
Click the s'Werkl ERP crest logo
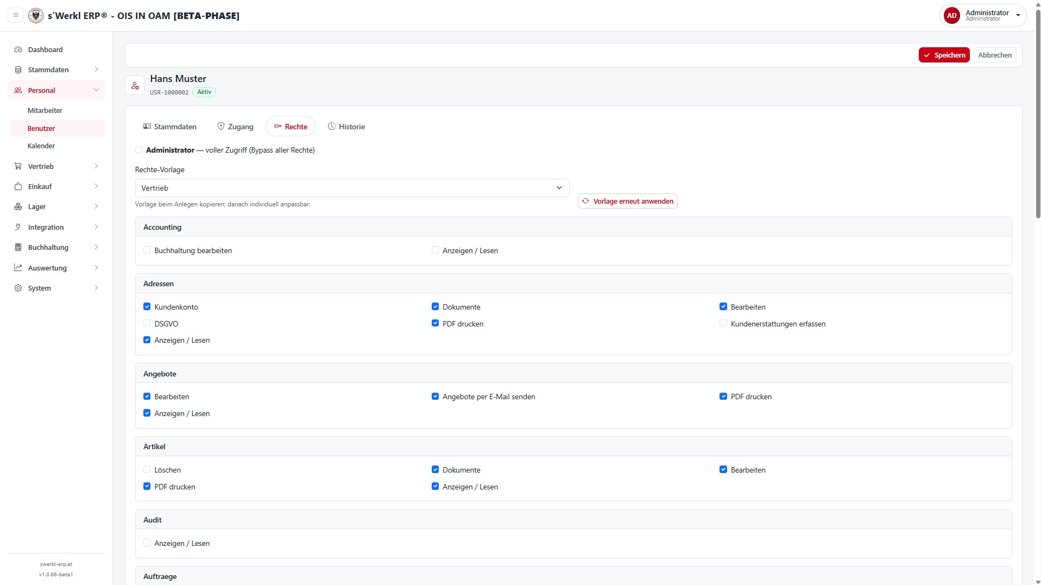(x=36, y=15)
